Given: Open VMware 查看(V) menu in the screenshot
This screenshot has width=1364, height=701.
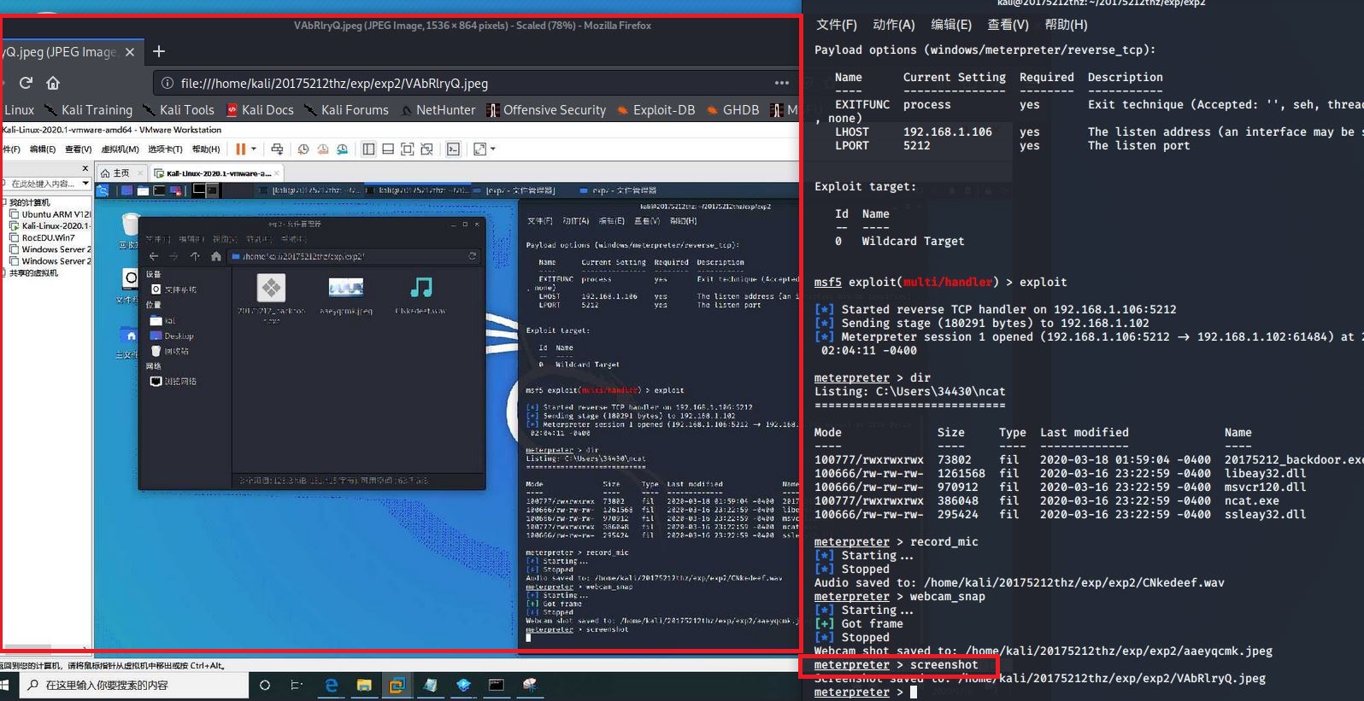Looking at the screenshot, I should click(x=78, y=149).
